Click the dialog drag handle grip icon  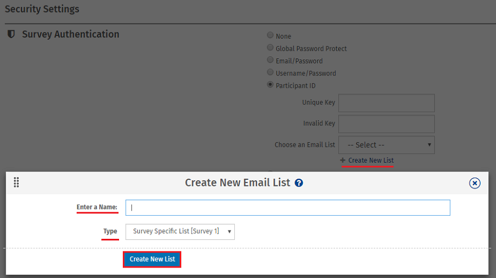tap(16, 183)
